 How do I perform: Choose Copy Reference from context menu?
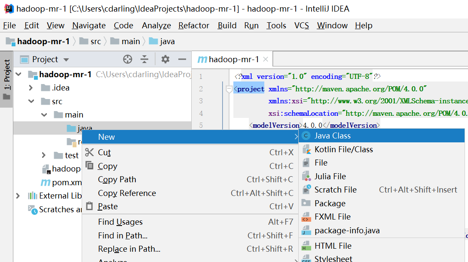click(190, 193)
